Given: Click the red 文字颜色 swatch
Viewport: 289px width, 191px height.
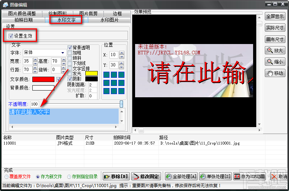Looking at the screenshot, I should tap(43, 79).
